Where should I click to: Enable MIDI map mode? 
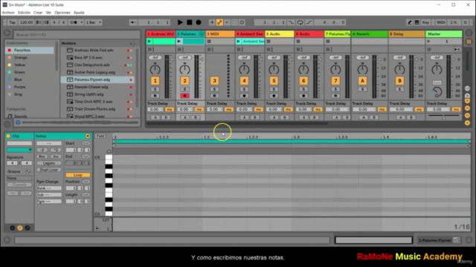(440, 22)
